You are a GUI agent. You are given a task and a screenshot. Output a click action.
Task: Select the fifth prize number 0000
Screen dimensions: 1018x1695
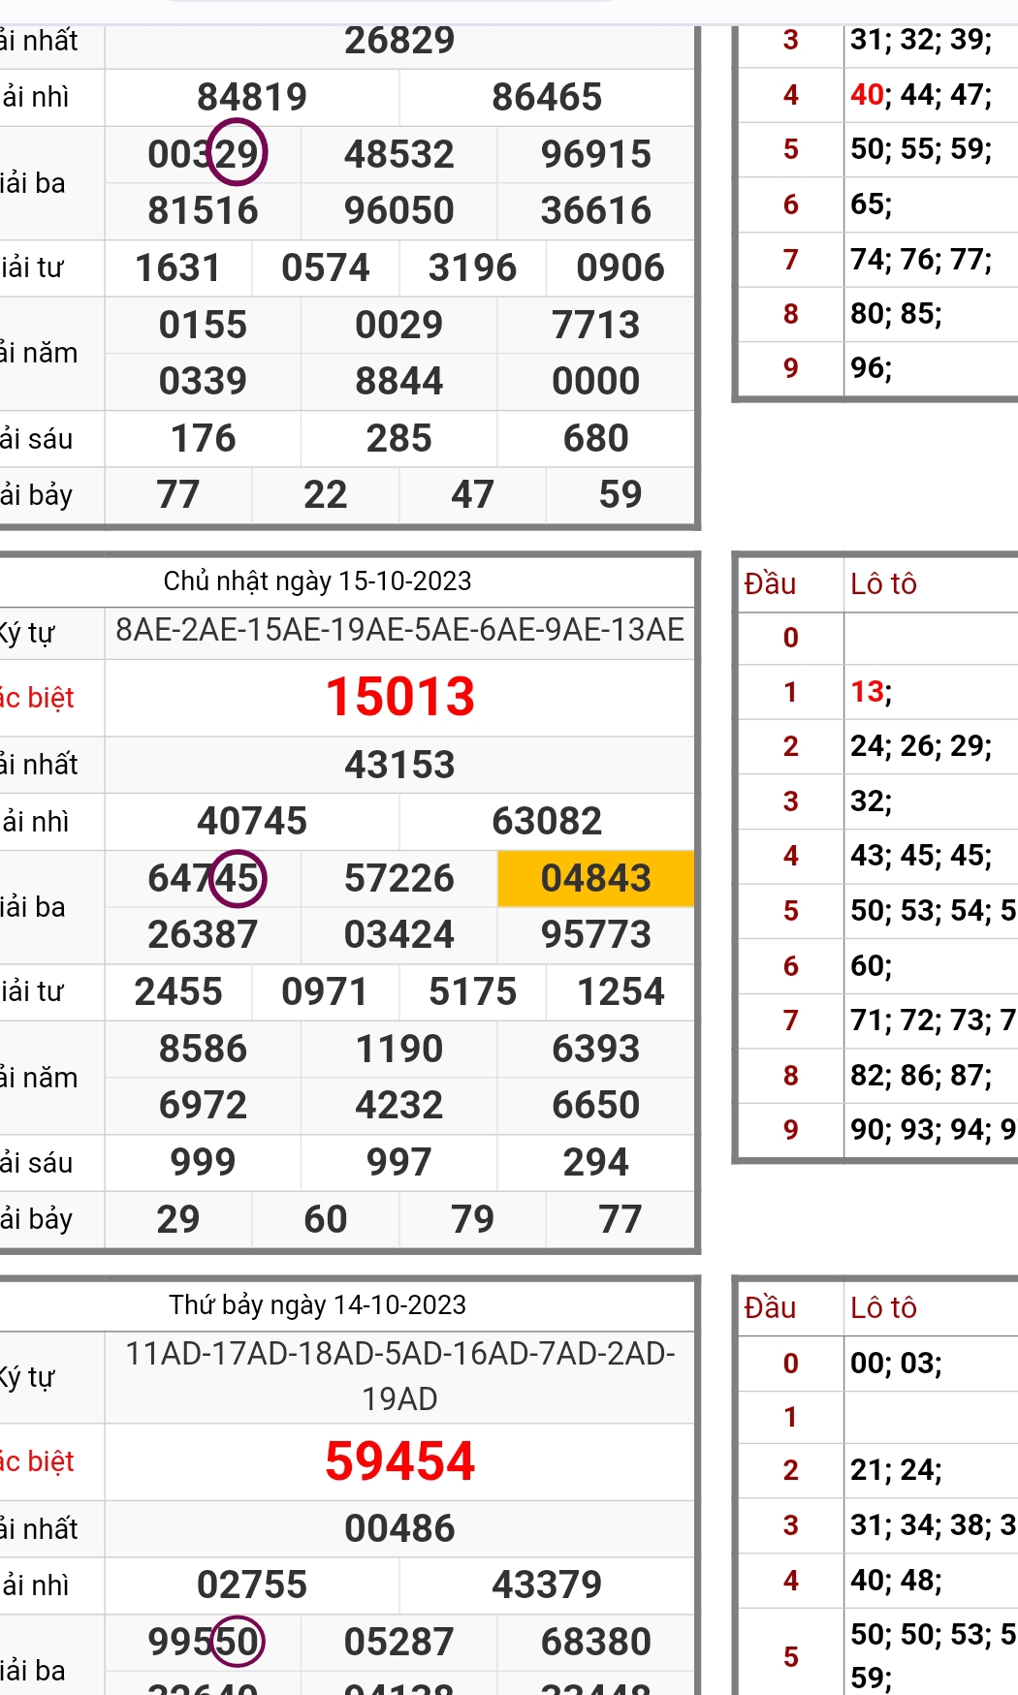click(x=595, y=381)
